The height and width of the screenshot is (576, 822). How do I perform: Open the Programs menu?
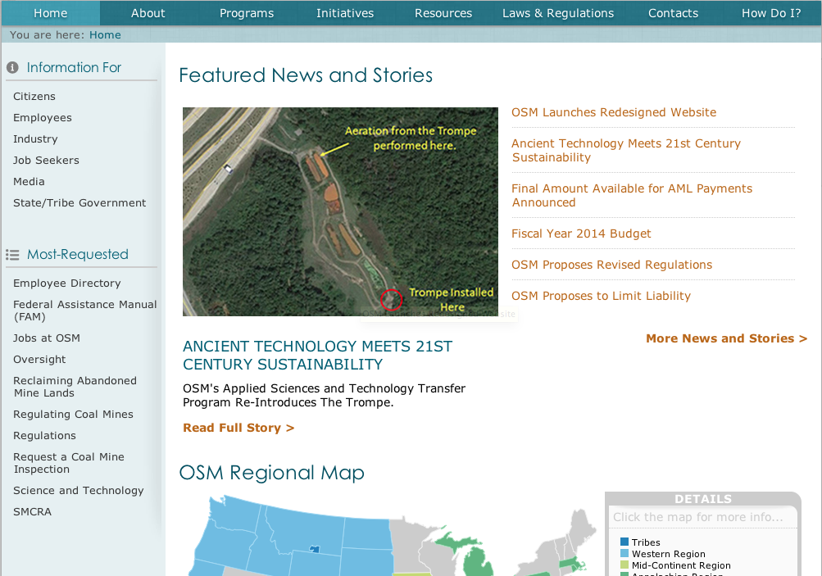click(x=247, y=13)
